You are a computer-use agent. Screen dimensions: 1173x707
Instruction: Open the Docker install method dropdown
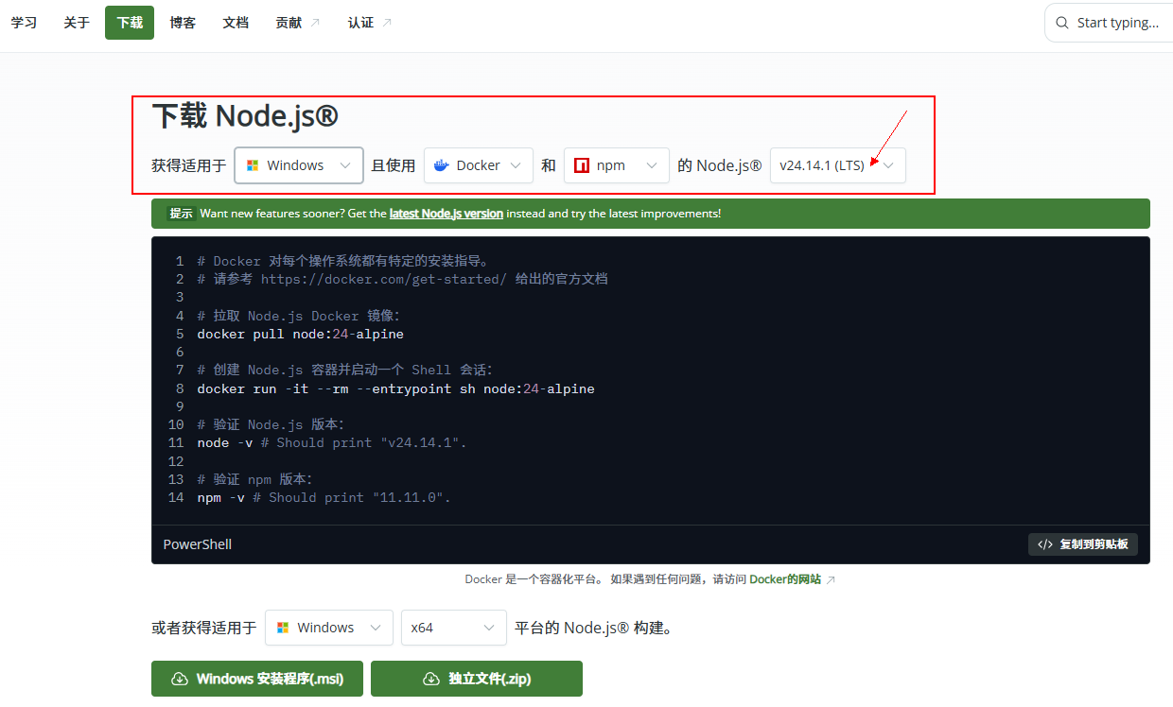coord(479,165)
